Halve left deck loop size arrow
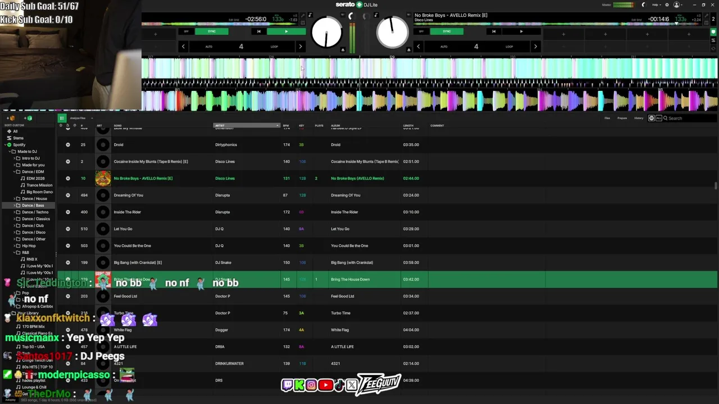The height and width of the screenshot is (404, 719). coord(183,47)
